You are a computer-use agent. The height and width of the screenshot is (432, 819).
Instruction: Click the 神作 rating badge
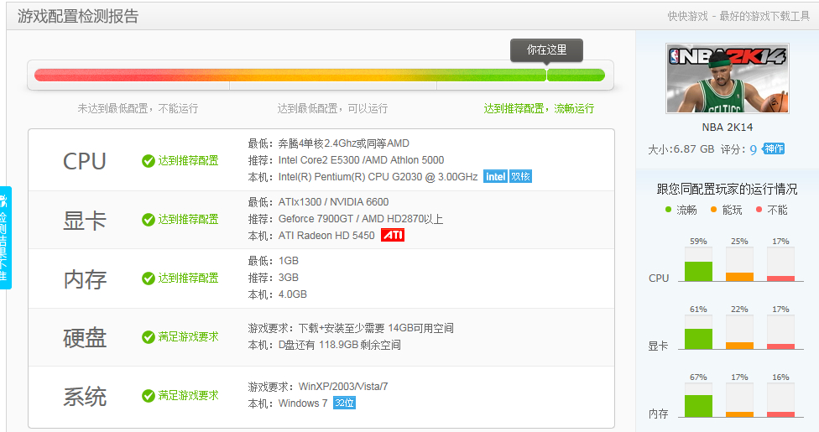(774, 148)
